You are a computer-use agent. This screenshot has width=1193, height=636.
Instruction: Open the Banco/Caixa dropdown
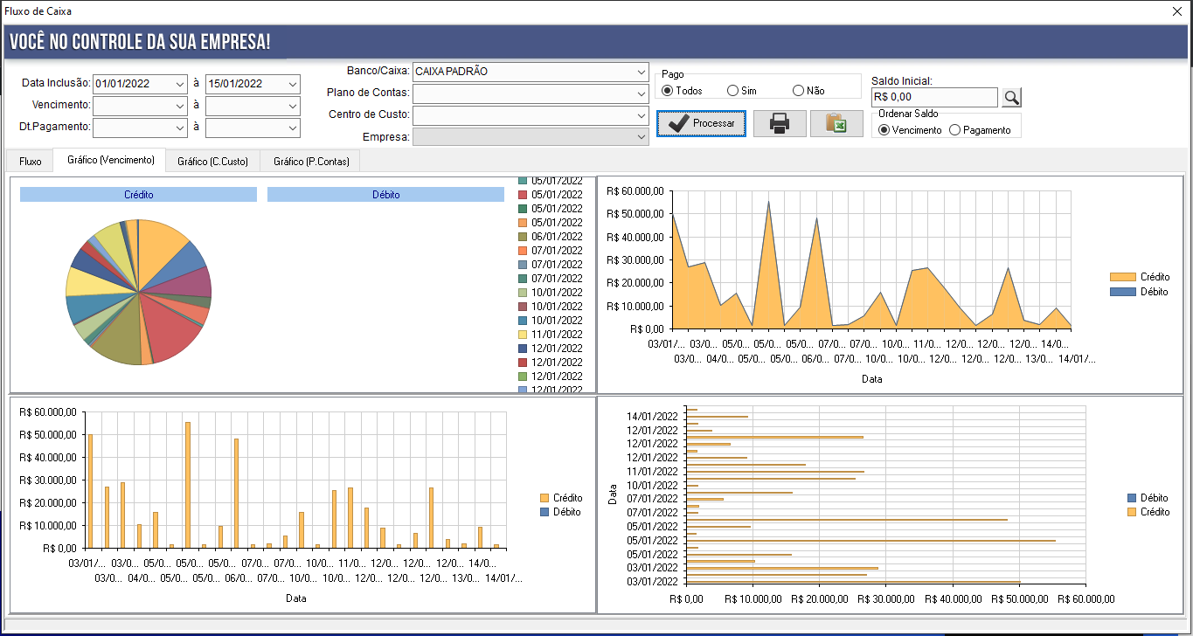640,73
